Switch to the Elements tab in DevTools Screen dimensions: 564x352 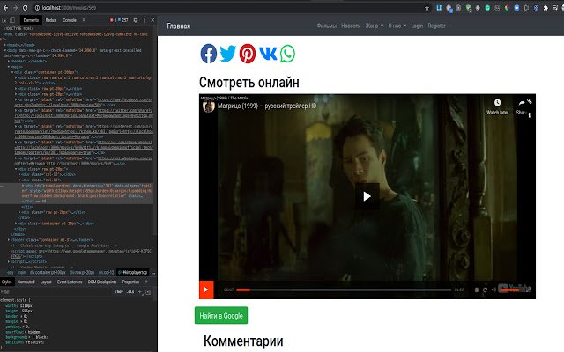pyautogui.click(x=31, y=20)
